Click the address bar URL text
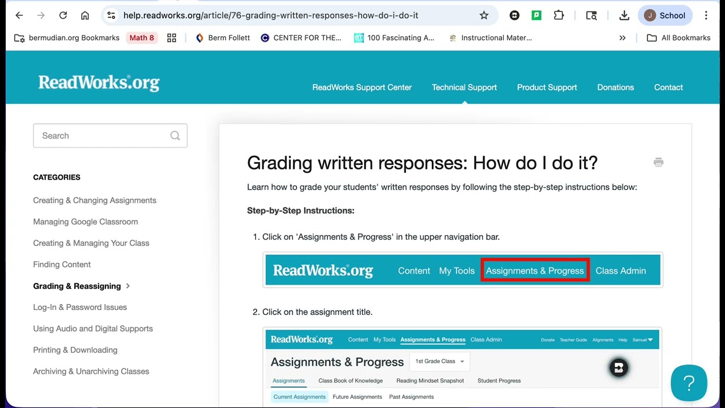Viewport: 725px width, 408px height. pos(271,15)
